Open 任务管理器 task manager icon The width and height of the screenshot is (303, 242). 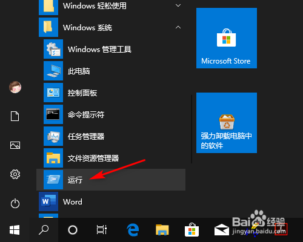point(53,136)
